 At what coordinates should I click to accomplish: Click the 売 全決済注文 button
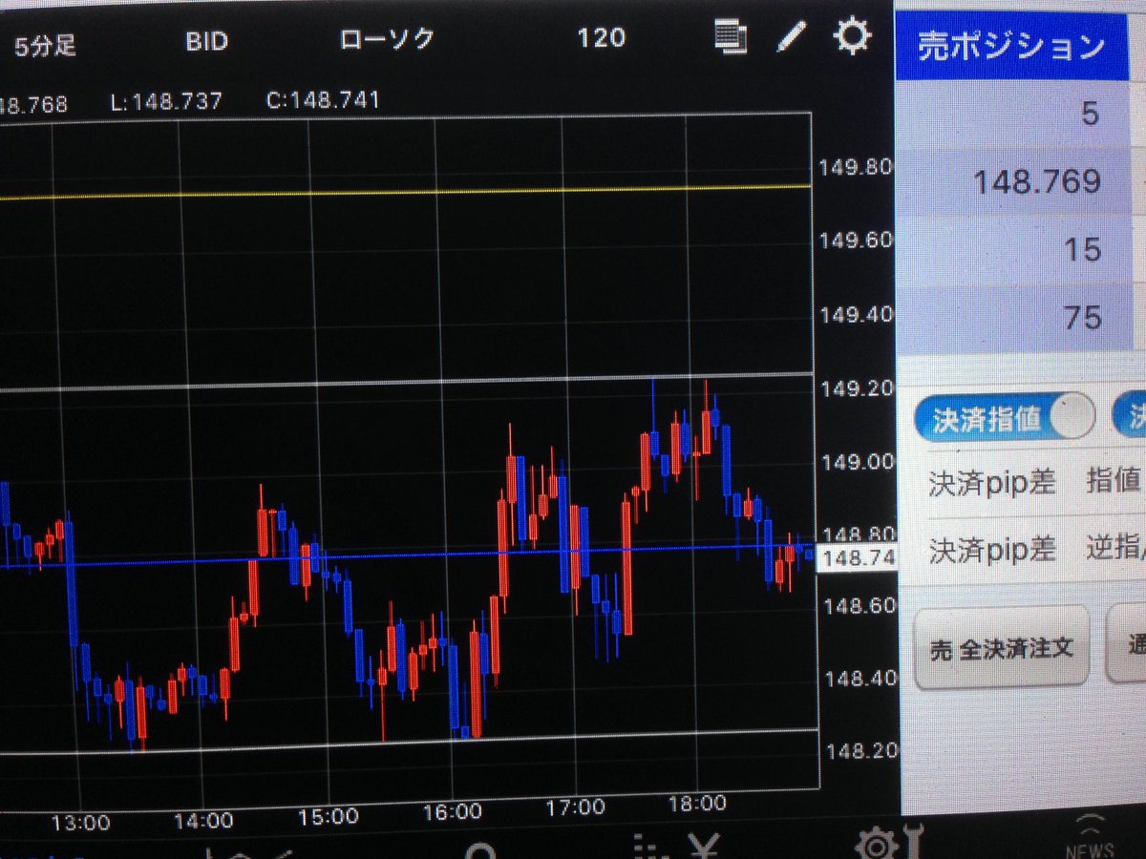[1002, 648]
